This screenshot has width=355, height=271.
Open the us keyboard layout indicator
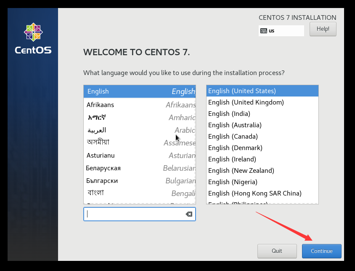pos(281,31)
